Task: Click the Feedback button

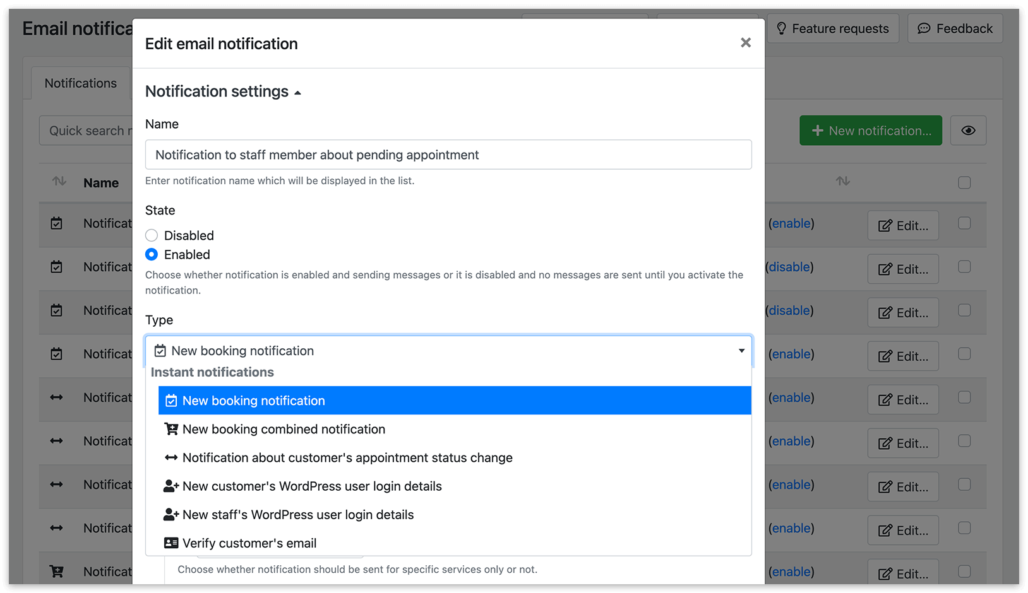Action: (955, 28)
